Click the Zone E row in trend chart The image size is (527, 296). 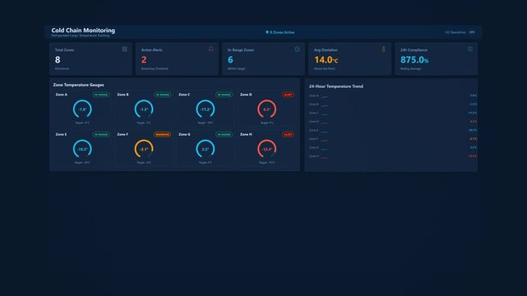392,130
